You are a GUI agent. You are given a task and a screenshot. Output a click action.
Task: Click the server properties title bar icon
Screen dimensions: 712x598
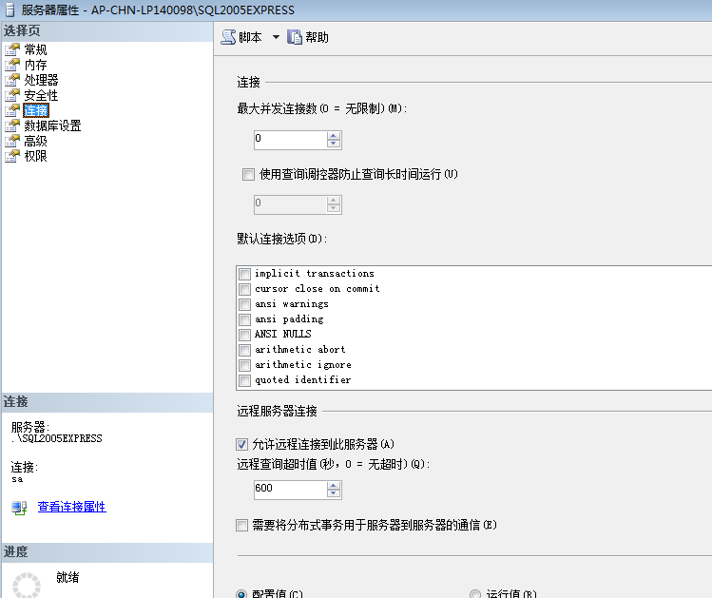point(10,10)
